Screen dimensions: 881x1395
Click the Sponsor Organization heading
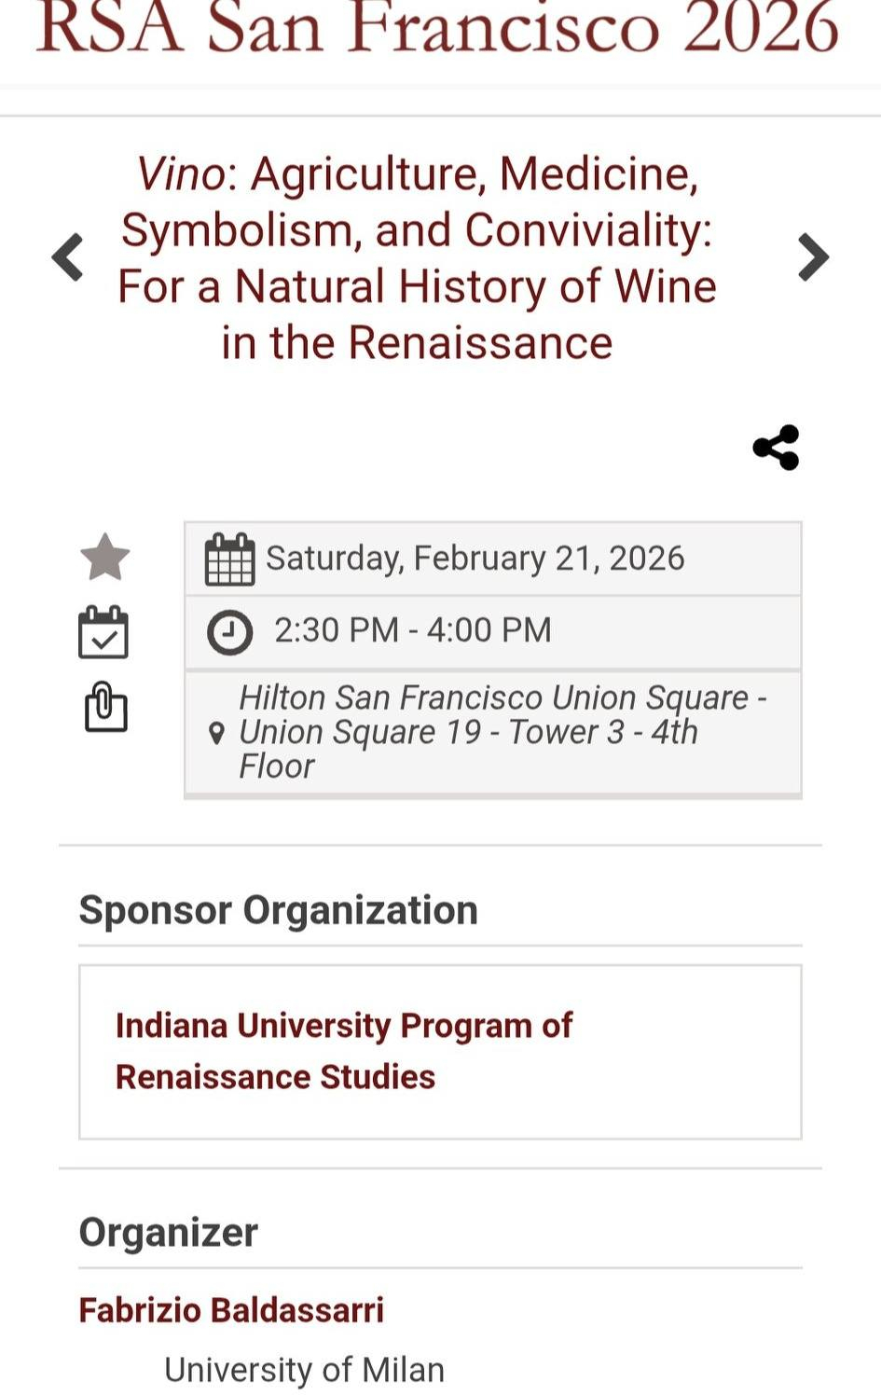[278, 910]
